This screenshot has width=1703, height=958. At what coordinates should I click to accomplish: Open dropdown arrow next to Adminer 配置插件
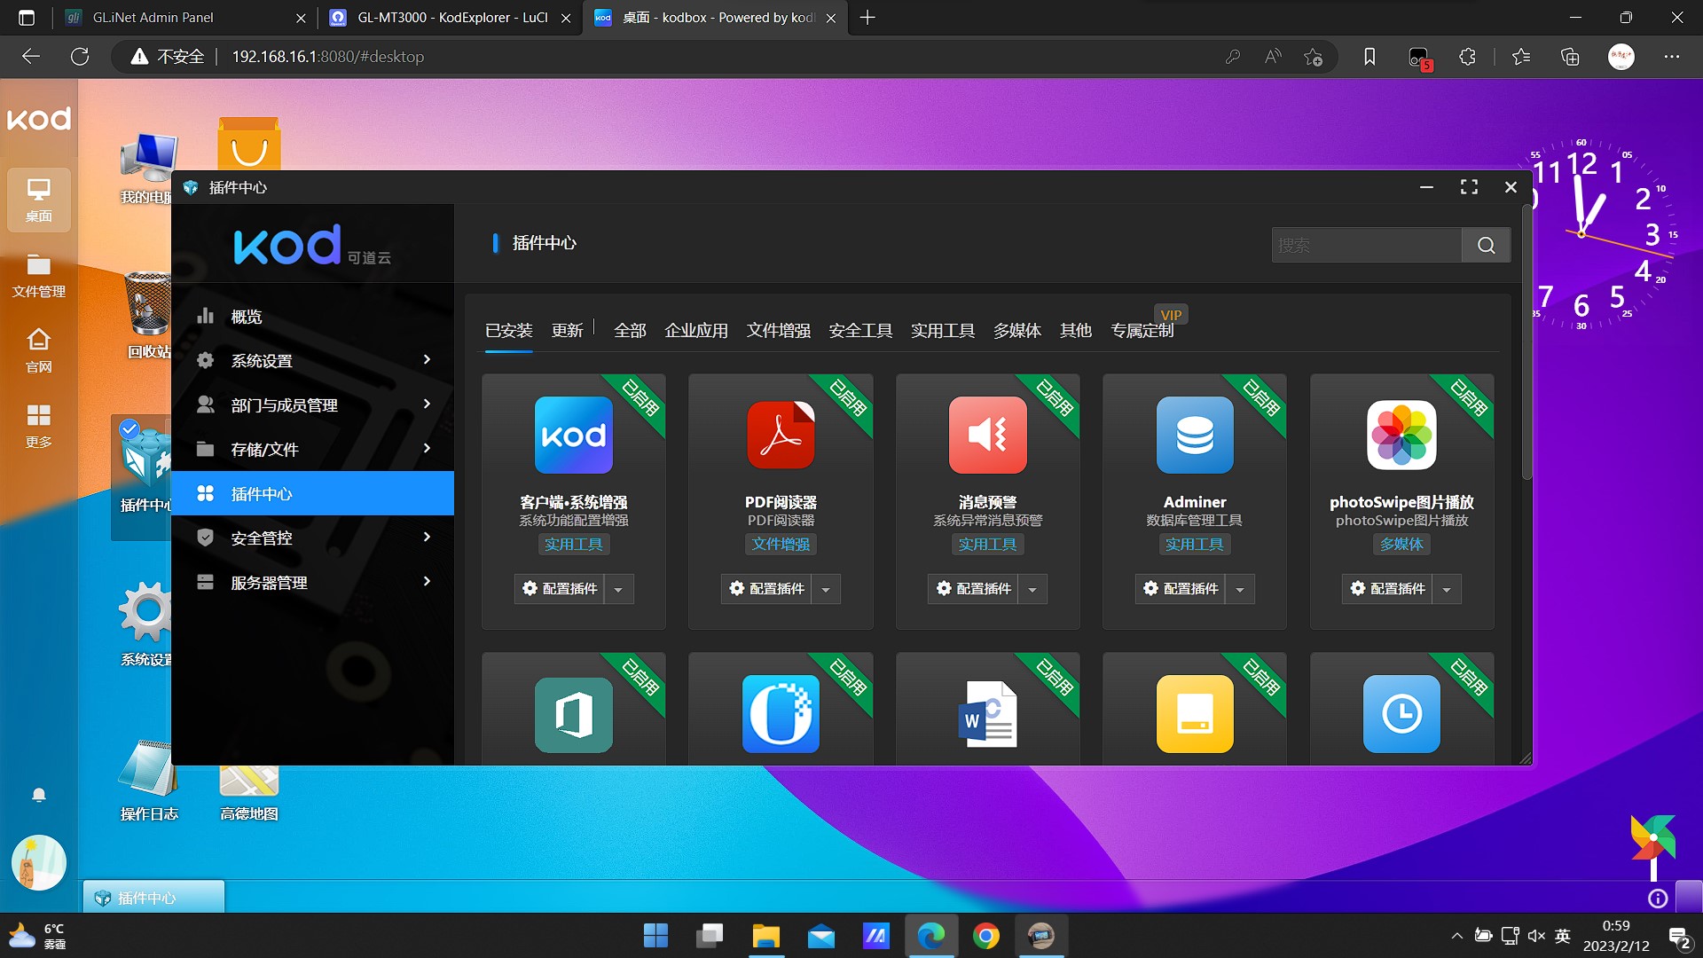click(1240, 589)
